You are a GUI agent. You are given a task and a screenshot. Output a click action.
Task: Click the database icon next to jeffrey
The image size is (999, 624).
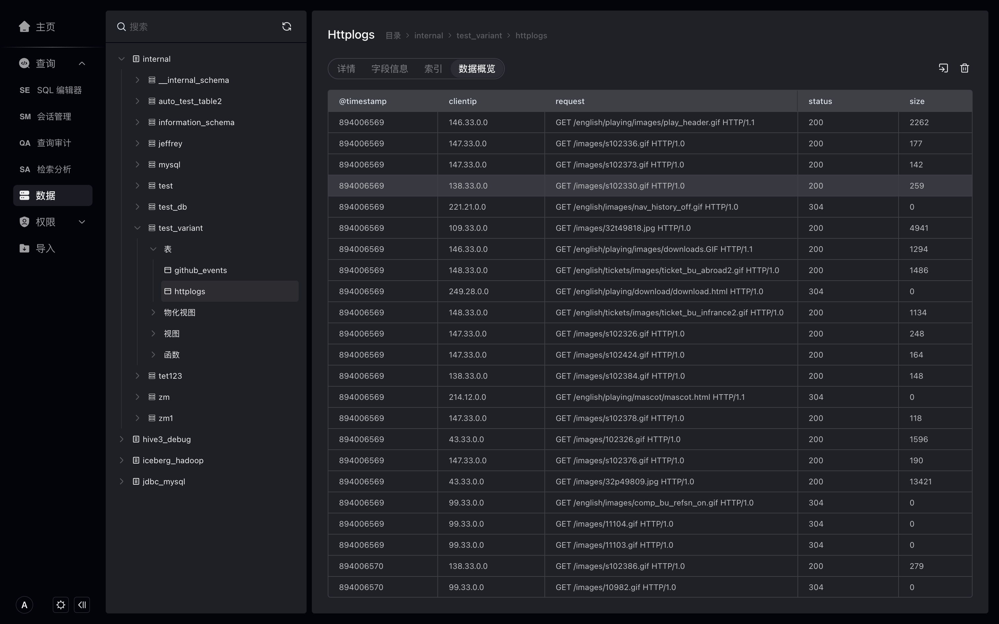[152, 143]
